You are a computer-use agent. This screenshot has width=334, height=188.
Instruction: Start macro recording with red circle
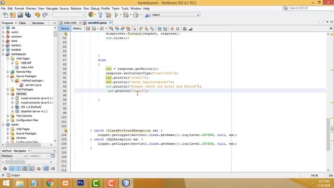172,29
